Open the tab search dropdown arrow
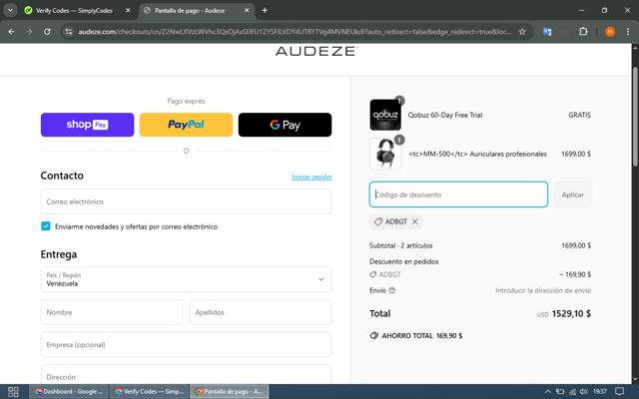This screenshot has height=399, width=639. pyautogui.click(x=10, y=11)
